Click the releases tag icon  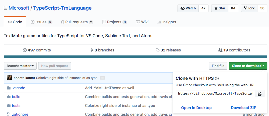click(x=158, y=50)
